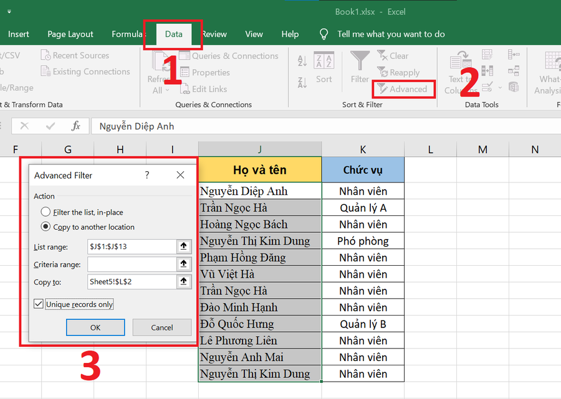Image resolution: width=561 pixels, height=399 pixels.
Task: Open the Data ribbon tab
Action: click(x=173, y=34)
